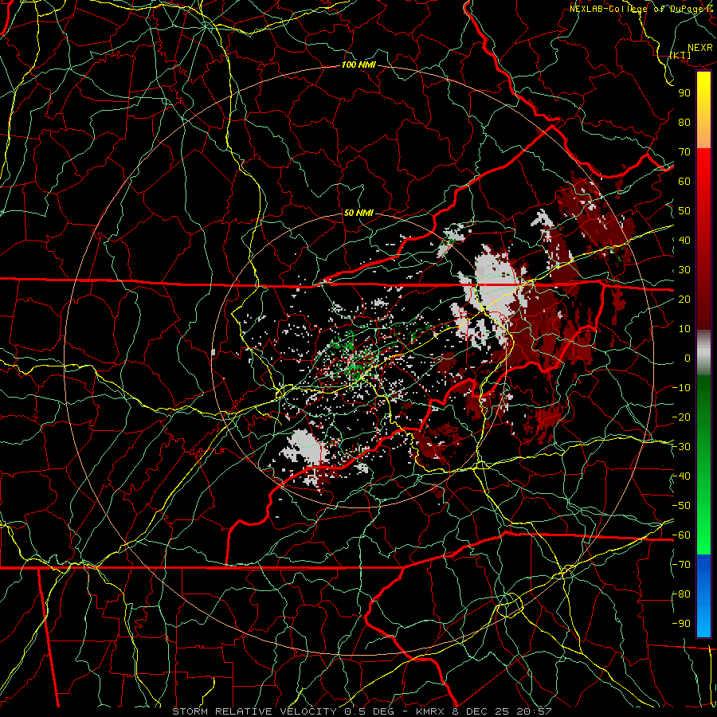Click the -80 value on the velocity scale
717x717 pixels.
(681, 594)
